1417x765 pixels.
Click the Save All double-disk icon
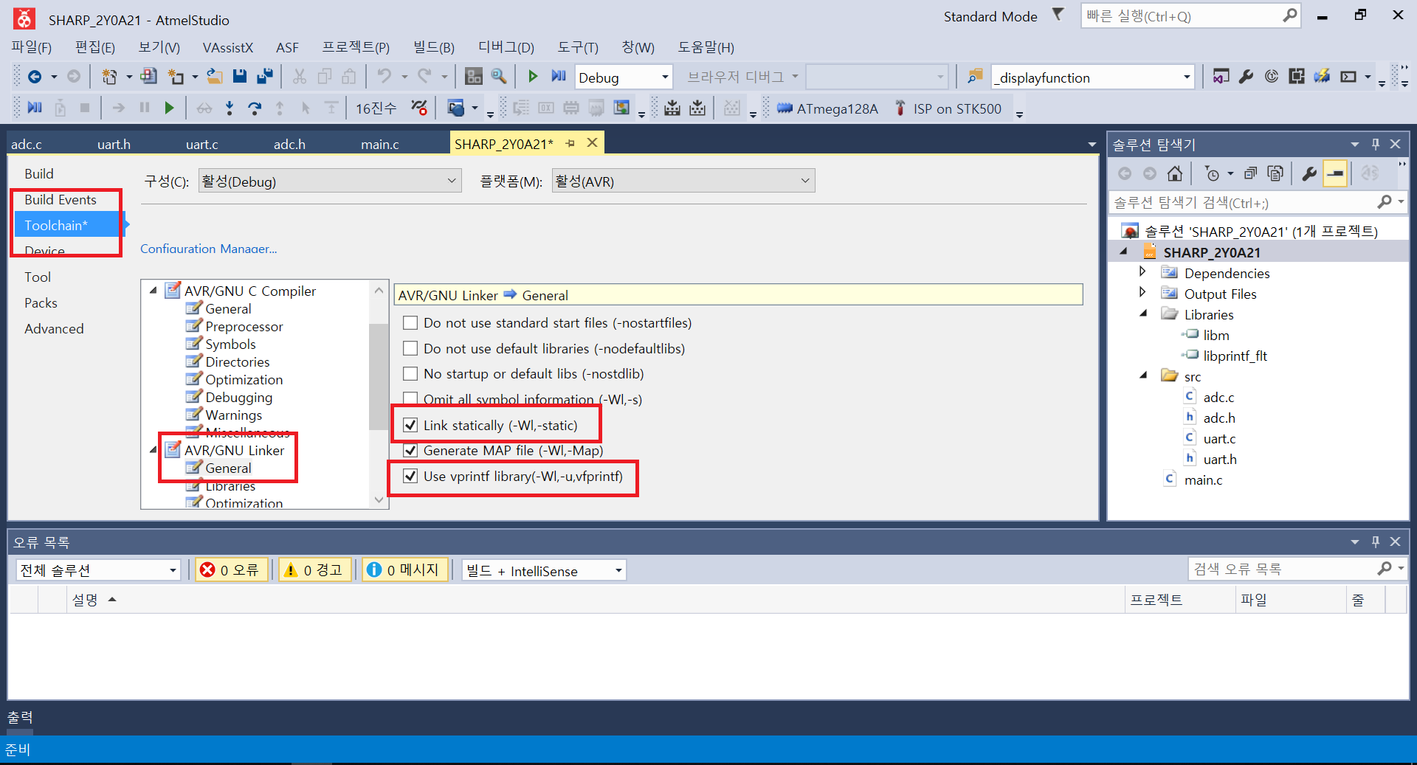[x=264, y=77]
